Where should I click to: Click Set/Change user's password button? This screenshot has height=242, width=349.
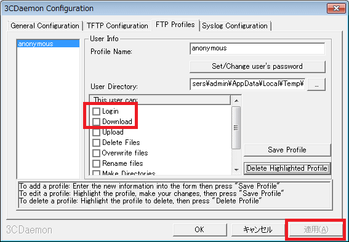(257, 66)
